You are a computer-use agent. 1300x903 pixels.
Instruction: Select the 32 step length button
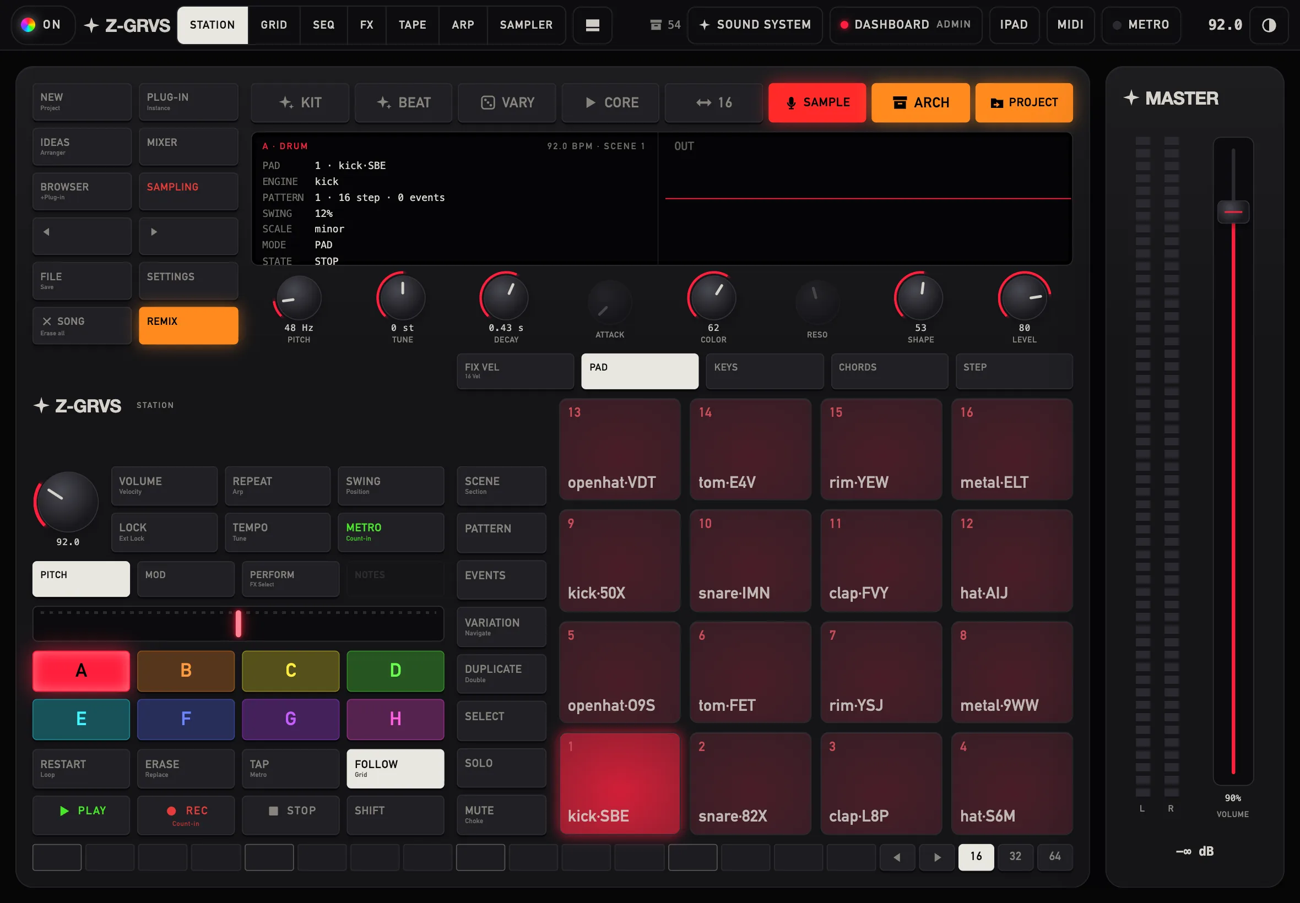coord(1015,857)
